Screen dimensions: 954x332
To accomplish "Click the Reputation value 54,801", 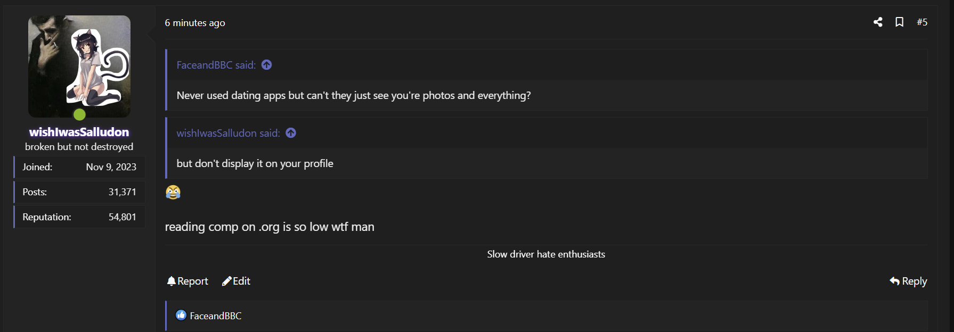I will pyautogui.click(x=122, y=217).
